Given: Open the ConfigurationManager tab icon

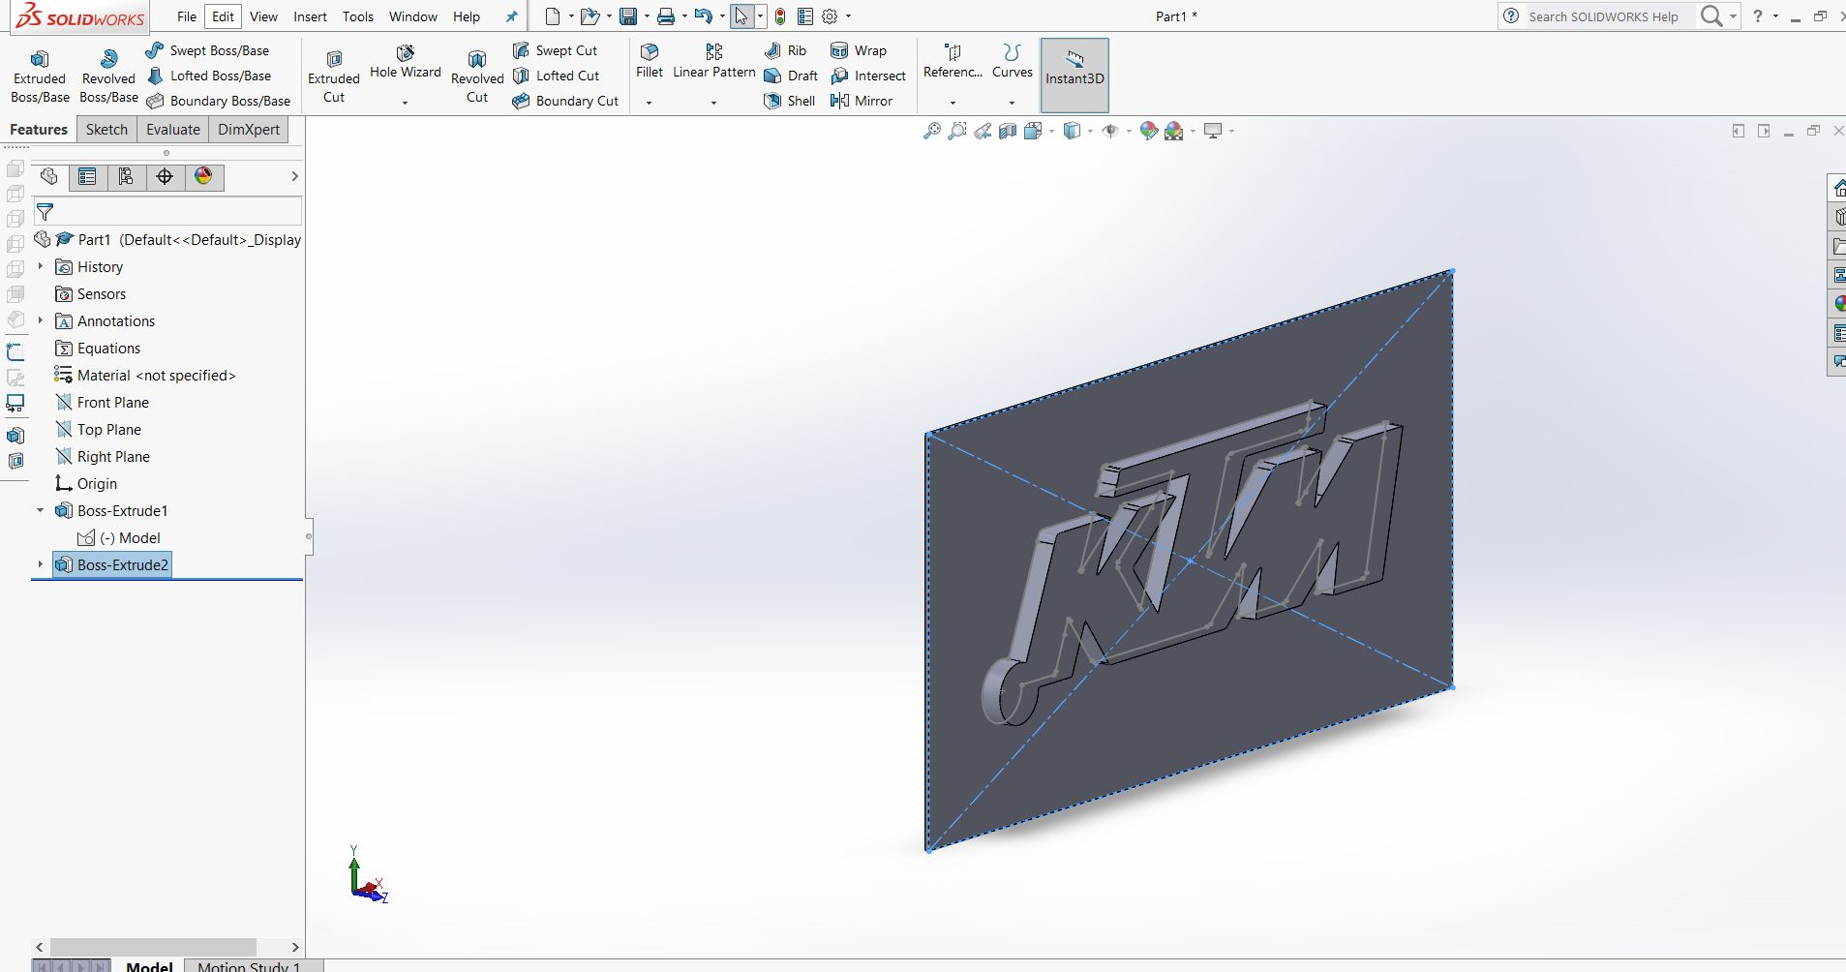Looking at the screenshot, I should [x=126, y=176].
